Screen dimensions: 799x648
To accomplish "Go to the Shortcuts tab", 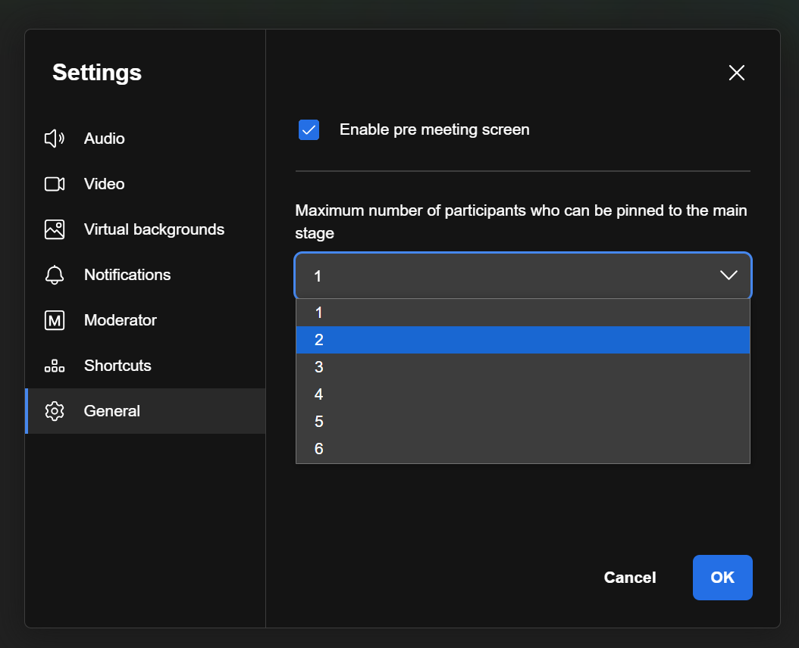I will coord(117,366).
